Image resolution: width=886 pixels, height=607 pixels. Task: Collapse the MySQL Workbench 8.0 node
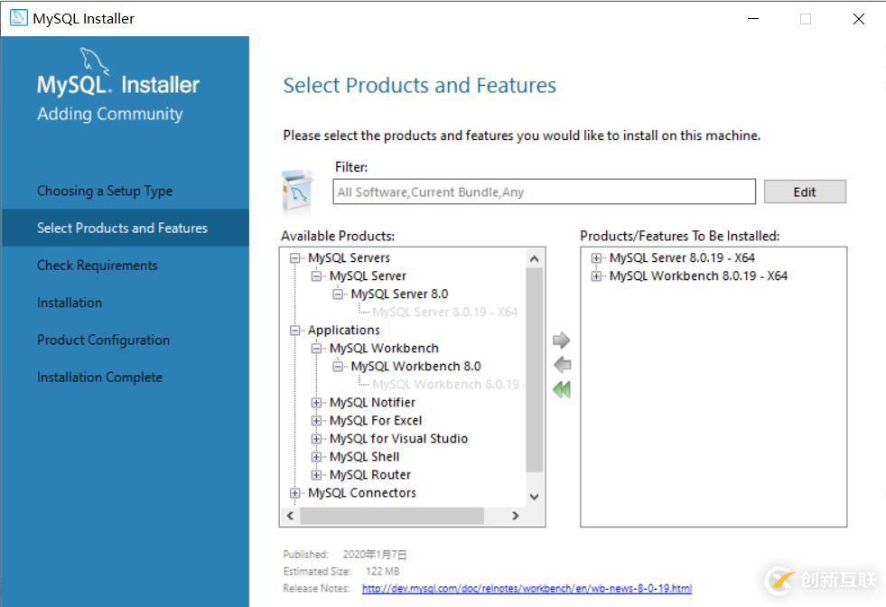pos(338,366)
